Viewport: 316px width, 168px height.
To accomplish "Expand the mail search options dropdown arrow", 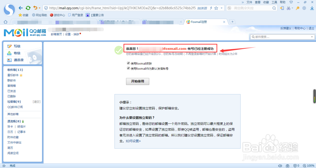I will 312,37.
